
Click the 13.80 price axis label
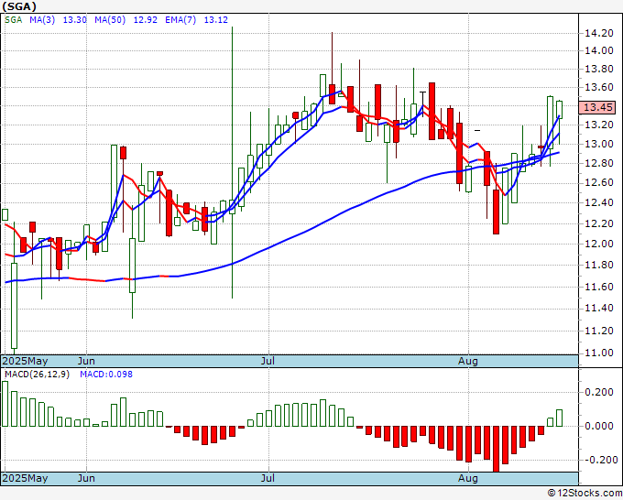[599, 69]
